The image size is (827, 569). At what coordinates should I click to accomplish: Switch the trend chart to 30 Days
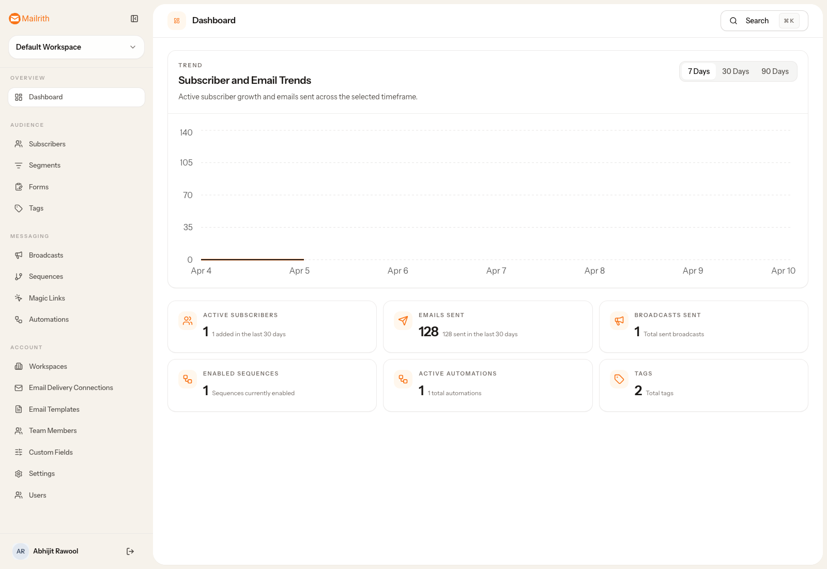735,71
